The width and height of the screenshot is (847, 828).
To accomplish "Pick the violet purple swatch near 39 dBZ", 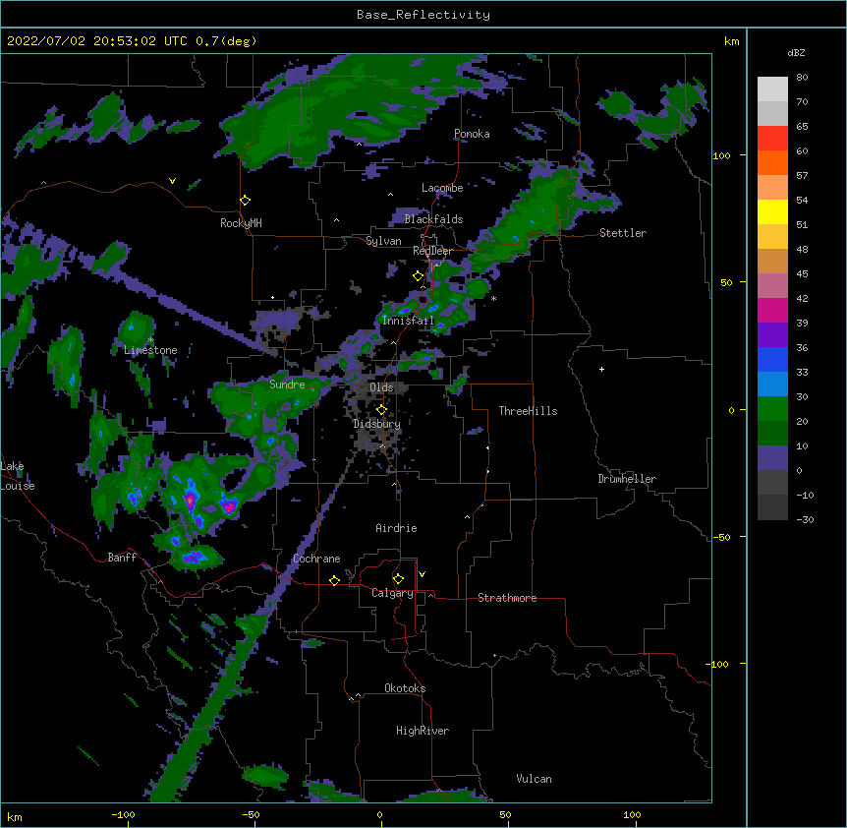I will pos(772,335).
